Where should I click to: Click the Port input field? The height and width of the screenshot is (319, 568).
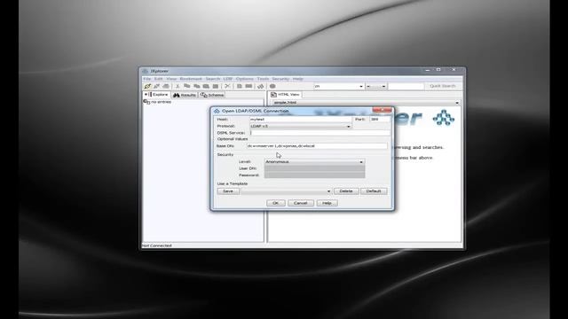coord(380,119)
